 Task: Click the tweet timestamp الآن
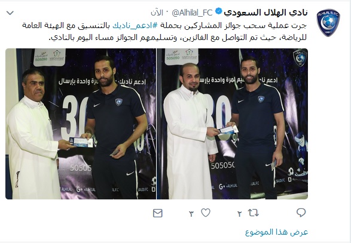point(157,13)
